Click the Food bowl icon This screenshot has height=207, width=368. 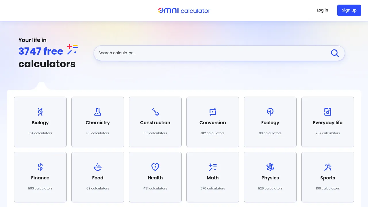(x=98, y=167)
